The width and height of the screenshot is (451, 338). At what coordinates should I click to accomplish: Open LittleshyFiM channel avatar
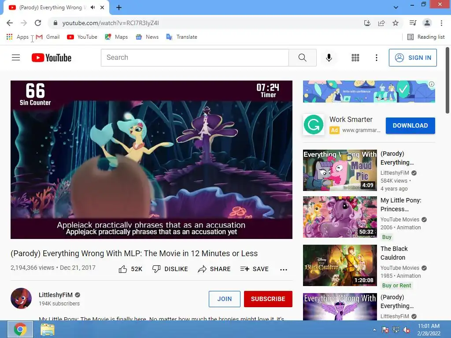[21, 298]
